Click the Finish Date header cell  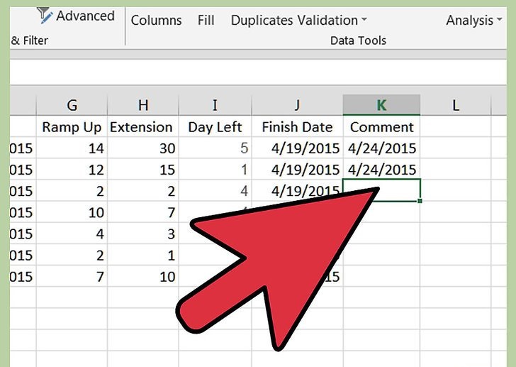(297, 127)
